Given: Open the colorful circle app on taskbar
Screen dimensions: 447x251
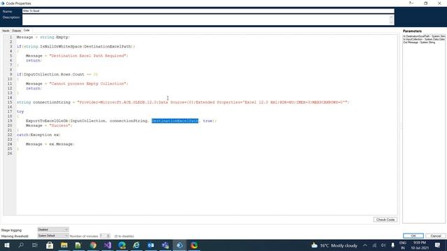Looking at the screenshot, I should click(x=194, y=245).
